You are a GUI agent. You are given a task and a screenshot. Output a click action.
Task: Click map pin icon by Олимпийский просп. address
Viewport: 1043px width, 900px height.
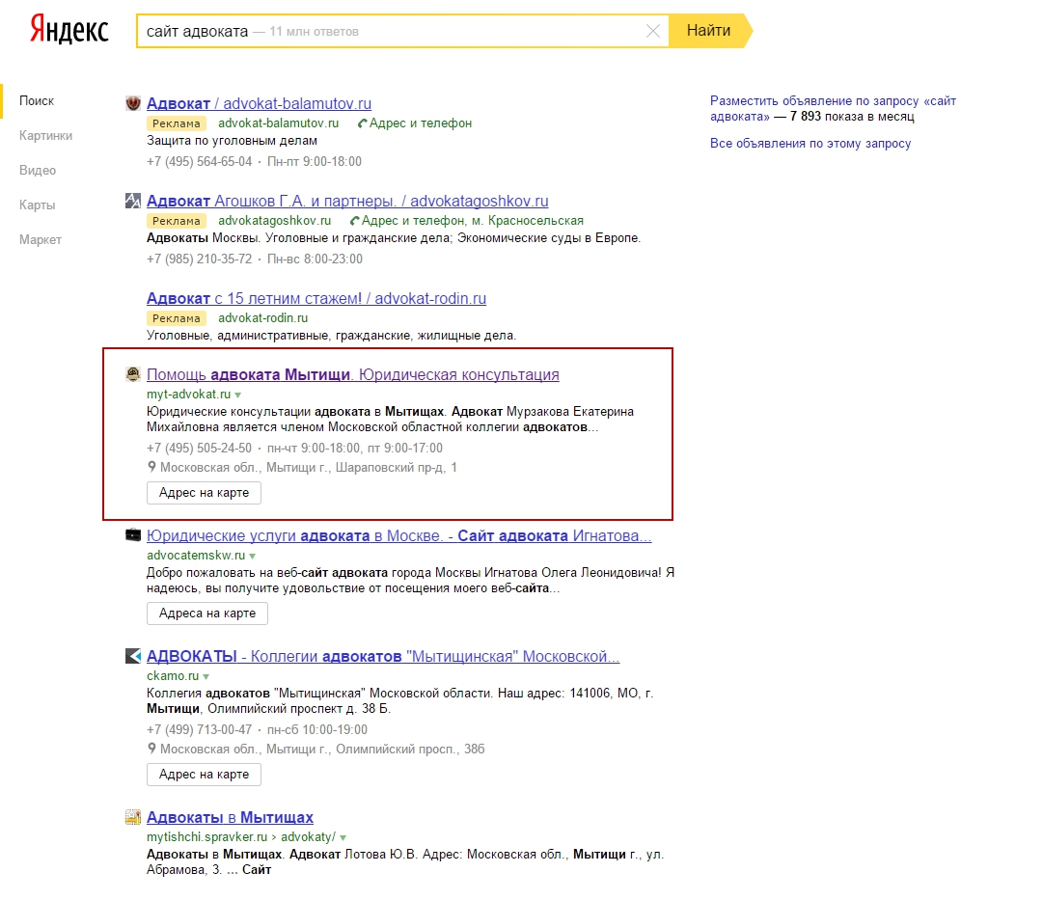pos(151,749)
